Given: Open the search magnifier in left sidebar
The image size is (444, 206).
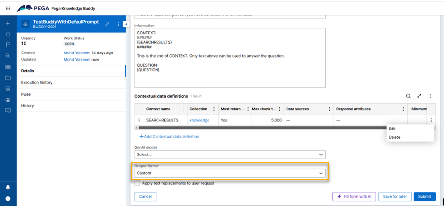Looking at the screenshot, I should pyautogui.click(x=8, y=56).
